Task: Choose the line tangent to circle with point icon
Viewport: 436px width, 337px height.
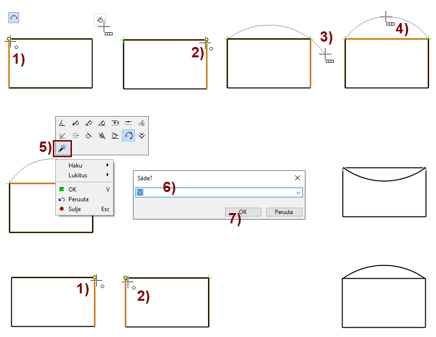Action: (89, 123)
